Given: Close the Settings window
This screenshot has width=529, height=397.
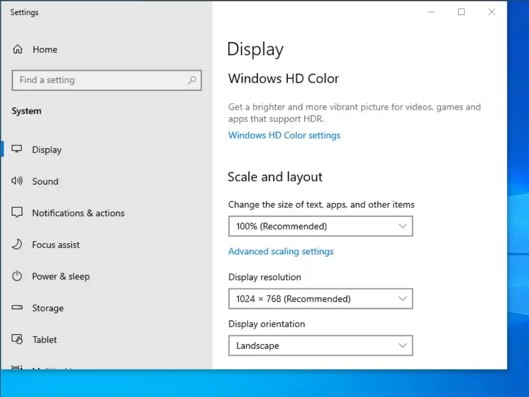Looking at the screenshot, I should coord(492,12).
